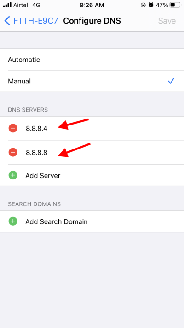This screenshot has width=184, height=328.
Task: Tap the 47% battery percentage
Action: coord(162,5)
